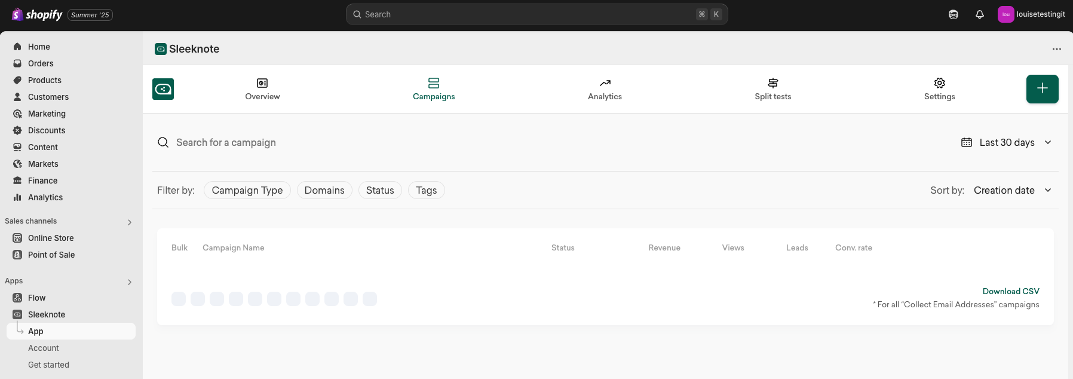Viewport: 1073px width, 379px height.
Task: Click the calendar icon next to Last 30 days
Action: tap(967, 142)
